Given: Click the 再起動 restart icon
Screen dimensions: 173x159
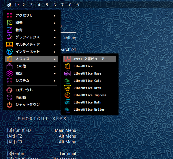Looking at the screenshot, I should (10, 97).
